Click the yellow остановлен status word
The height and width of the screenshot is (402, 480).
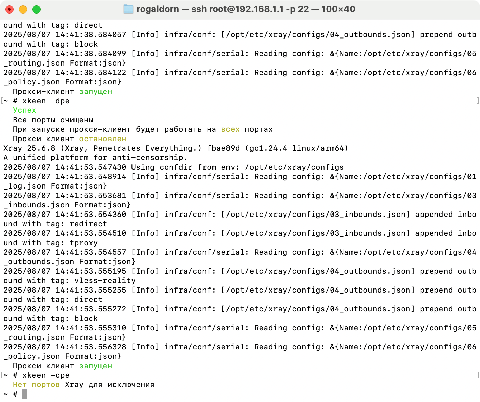pos(103,139)
